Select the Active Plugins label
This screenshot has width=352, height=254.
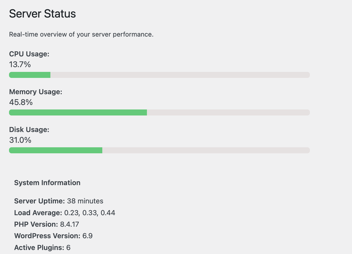[38, 247]
